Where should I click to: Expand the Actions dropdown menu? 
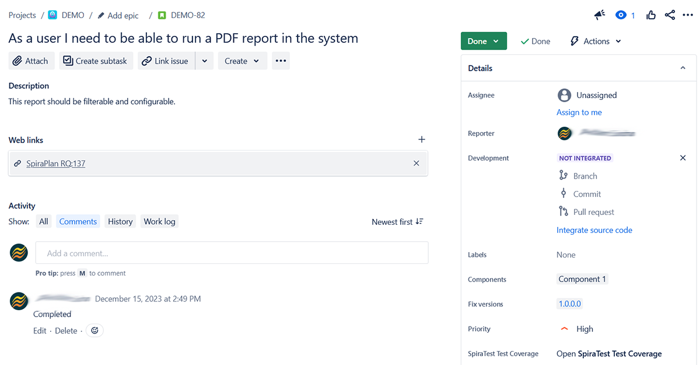pos(596,41)
